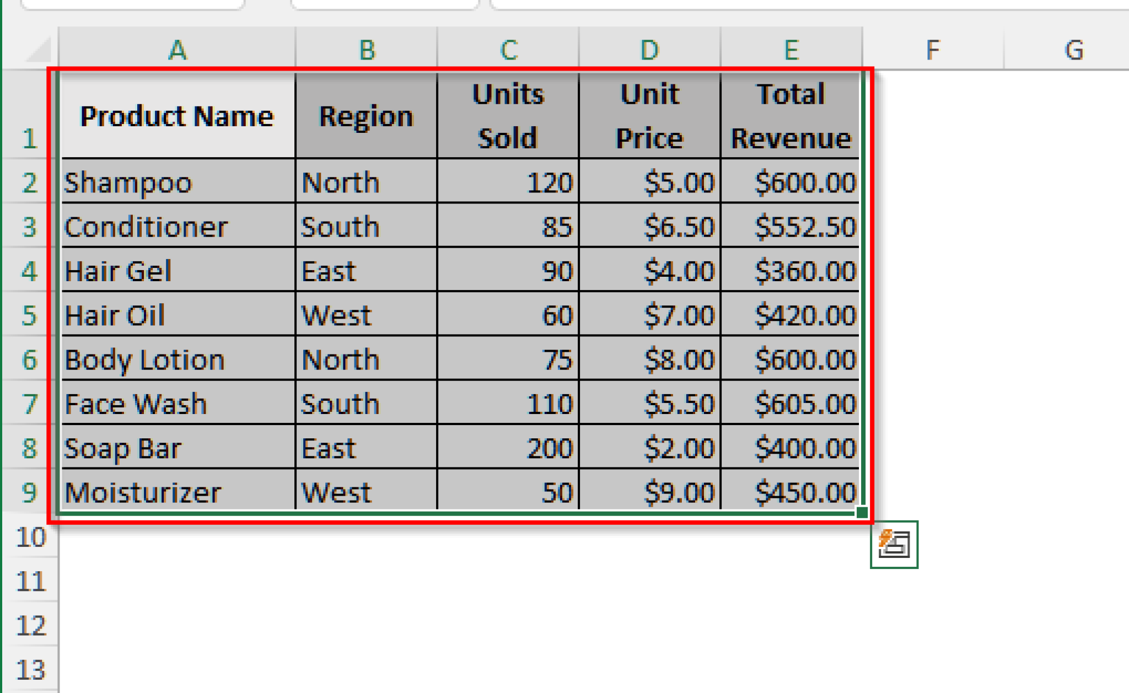
Task: Select the Region header cell
Action: click(x=366, y=116)
